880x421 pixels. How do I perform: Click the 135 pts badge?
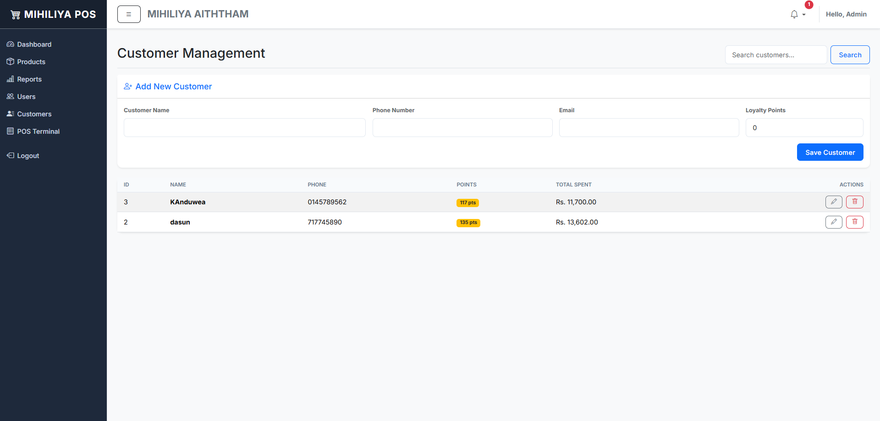click(x=468, y=223)
